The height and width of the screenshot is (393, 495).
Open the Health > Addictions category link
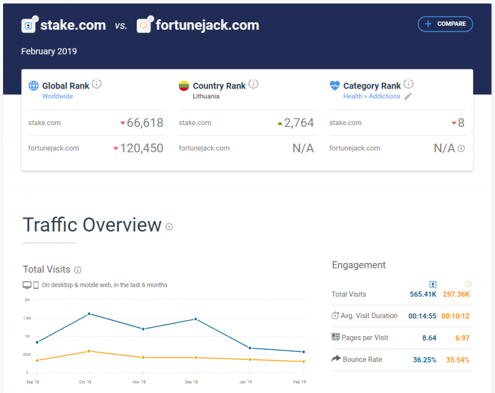tap(372, 97)
